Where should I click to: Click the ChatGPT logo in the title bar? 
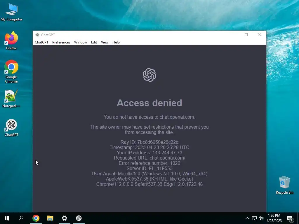(x=37, y=35)
